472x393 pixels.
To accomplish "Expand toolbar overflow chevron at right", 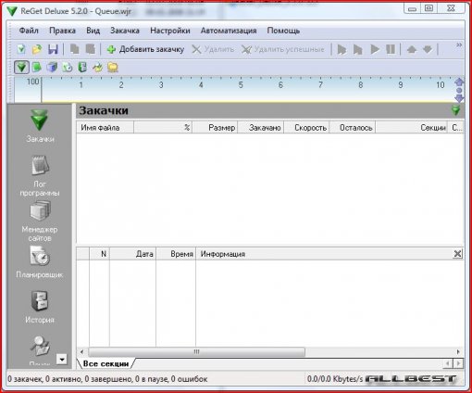I will (459, 45).
